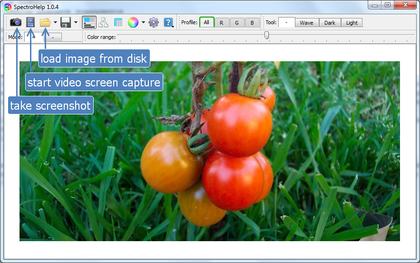Image resolution: width=420 pixels, height=263 pixels.
Task: Choose the Light tool
Action: tap(352, 23)
